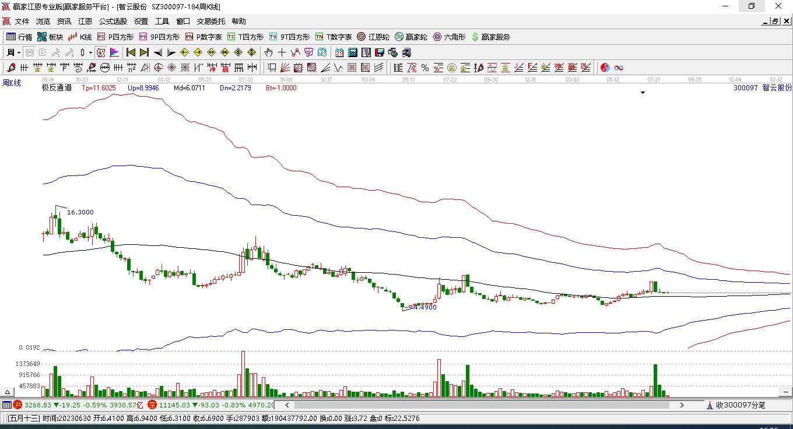Click the yin-yang Taiji icon
This screenshot has height=429, width=793.
tap(605, 68)
